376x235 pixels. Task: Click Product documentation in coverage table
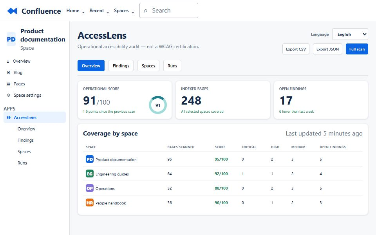coord(116,160)
